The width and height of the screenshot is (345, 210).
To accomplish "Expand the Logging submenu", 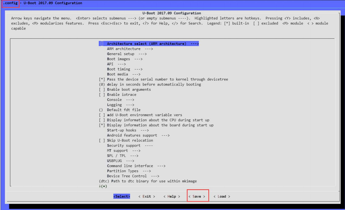I will coord(121,105).
